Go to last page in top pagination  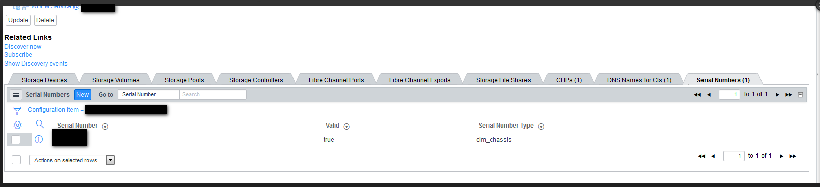point(789,95)
